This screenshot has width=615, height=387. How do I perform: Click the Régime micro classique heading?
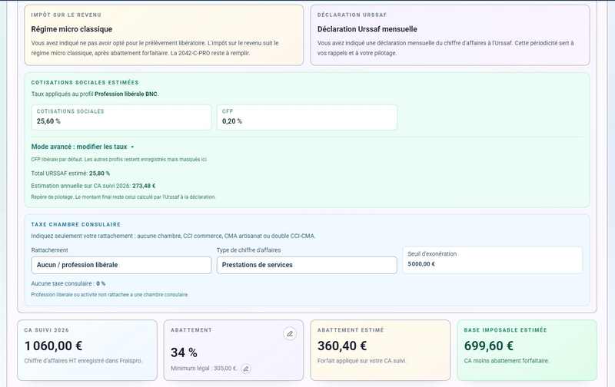tap(71, 29)
